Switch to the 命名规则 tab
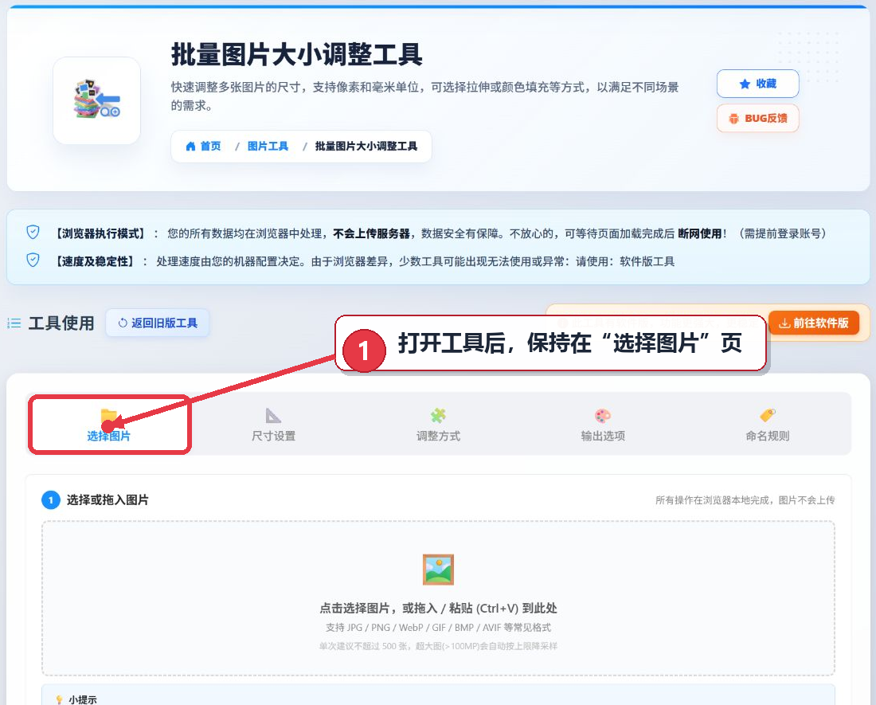Viewport: 876px width, 705px height. (768, 425)
